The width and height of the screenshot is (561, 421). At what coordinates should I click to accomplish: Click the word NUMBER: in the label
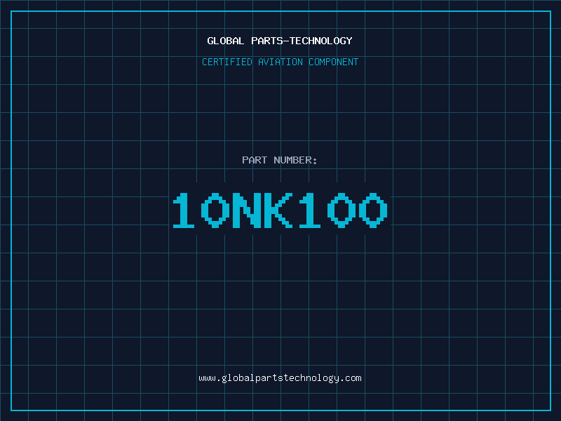click(295, 160)
